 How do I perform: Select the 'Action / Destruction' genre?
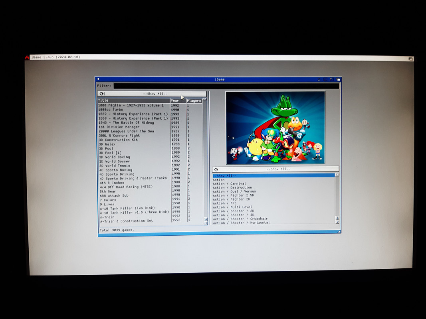click(x=232, y=187)
